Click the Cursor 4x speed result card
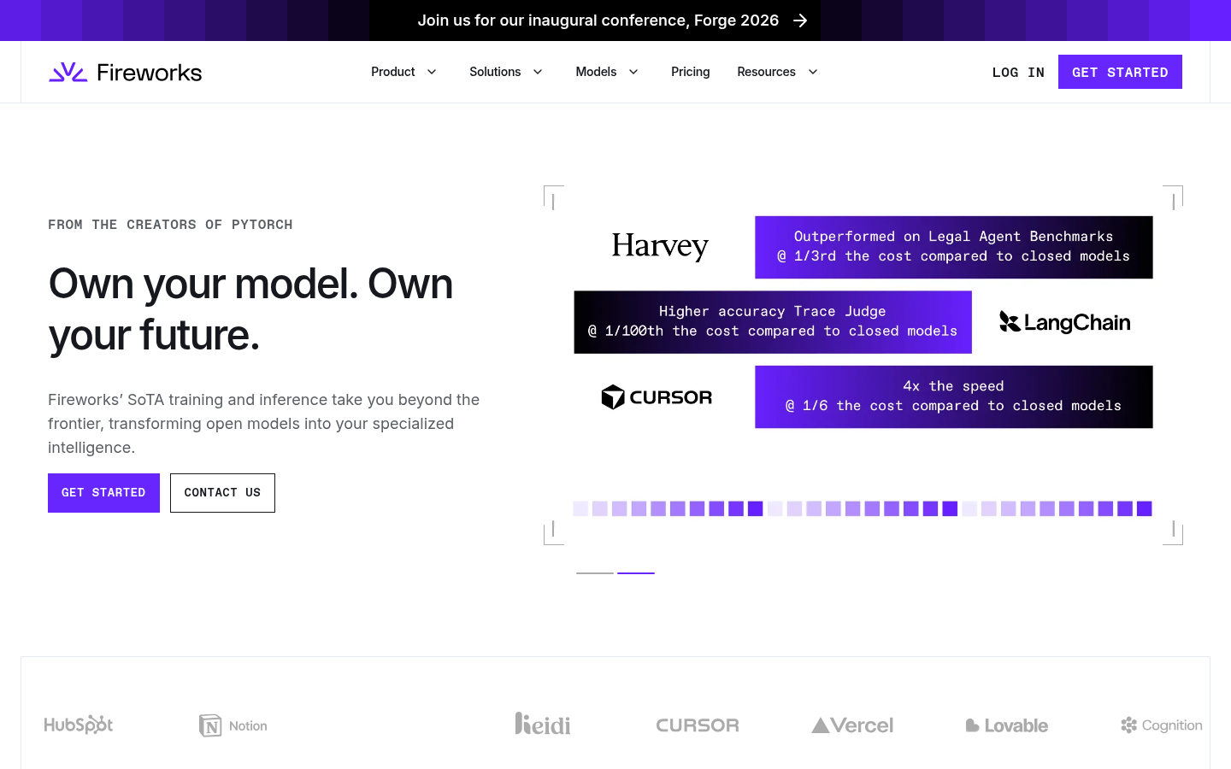The image size is (1231, 769). (954, 397)
